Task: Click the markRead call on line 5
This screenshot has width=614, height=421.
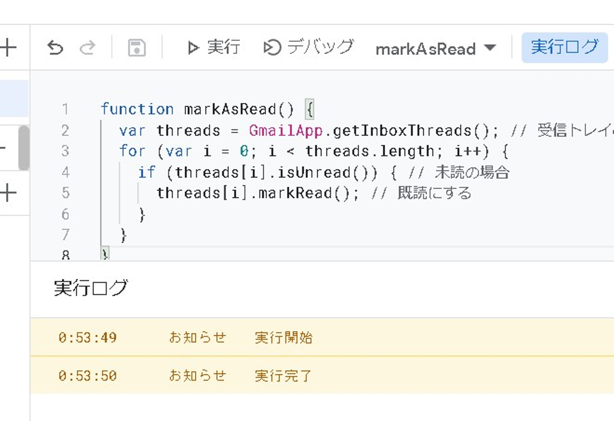Action: pyautogui.click(x=295, y=193)
